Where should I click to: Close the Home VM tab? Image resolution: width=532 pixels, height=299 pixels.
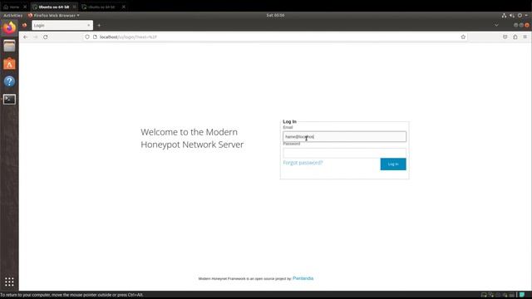pos(25,7)
